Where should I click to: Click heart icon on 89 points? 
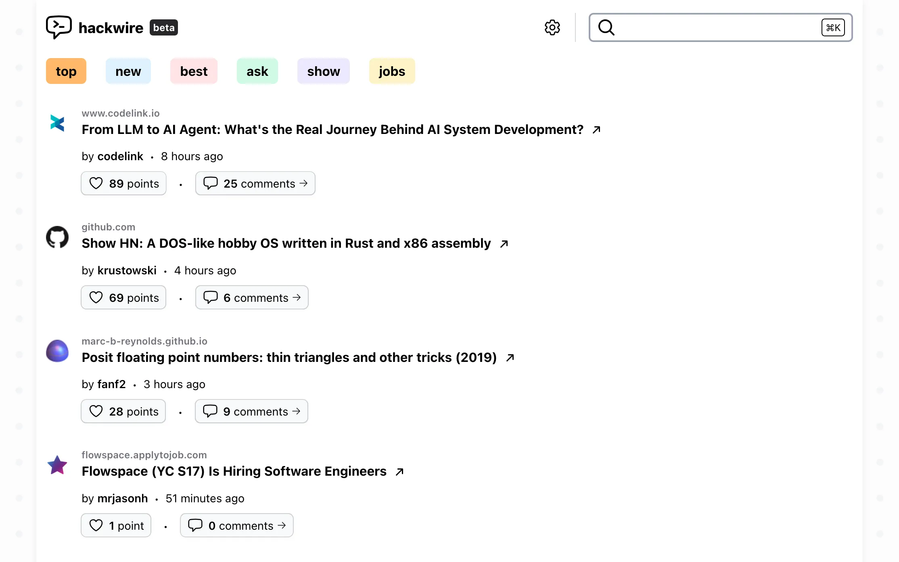click(96, 183)
